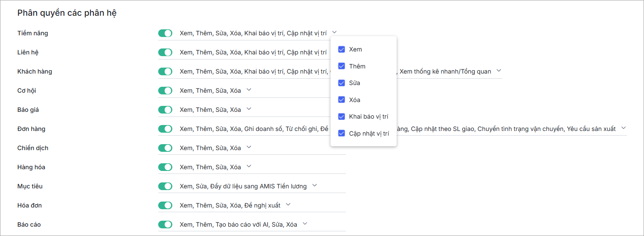This screenshot has height=236, width=644.
Task: Expand the Hóa đơn permissions chevron
Action: click(x=288, y=205)
